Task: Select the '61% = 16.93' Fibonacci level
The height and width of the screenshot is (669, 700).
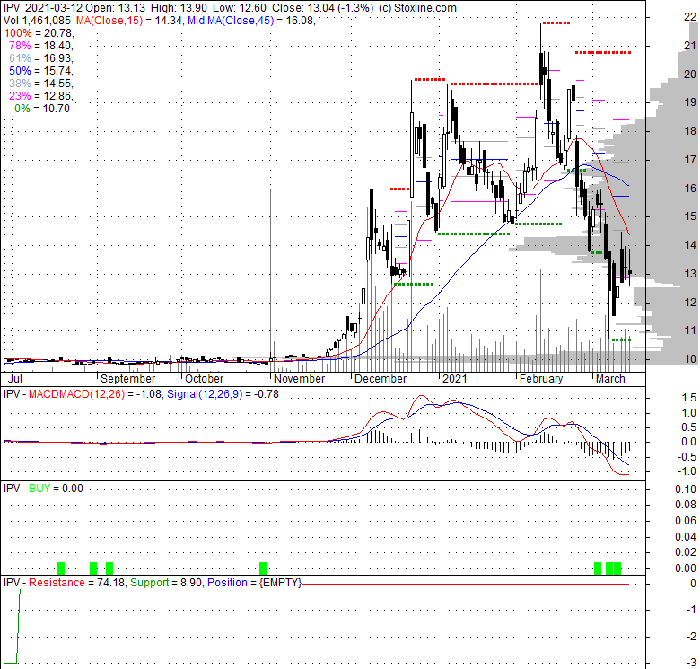Action: [x=40, y=58]
